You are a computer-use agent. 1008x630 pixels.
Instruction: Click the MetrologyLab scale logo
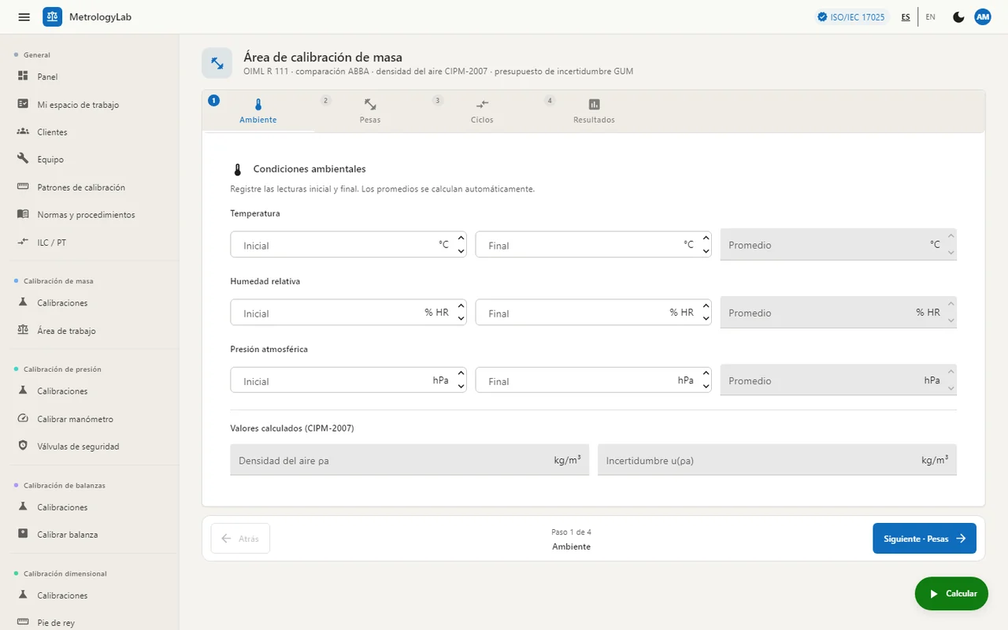(x=52, y=17)
